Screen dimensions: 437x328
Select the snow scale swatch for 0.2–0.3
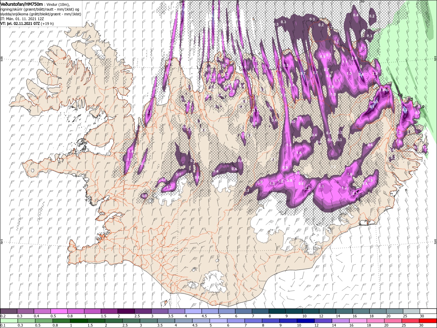coord(9,311)
